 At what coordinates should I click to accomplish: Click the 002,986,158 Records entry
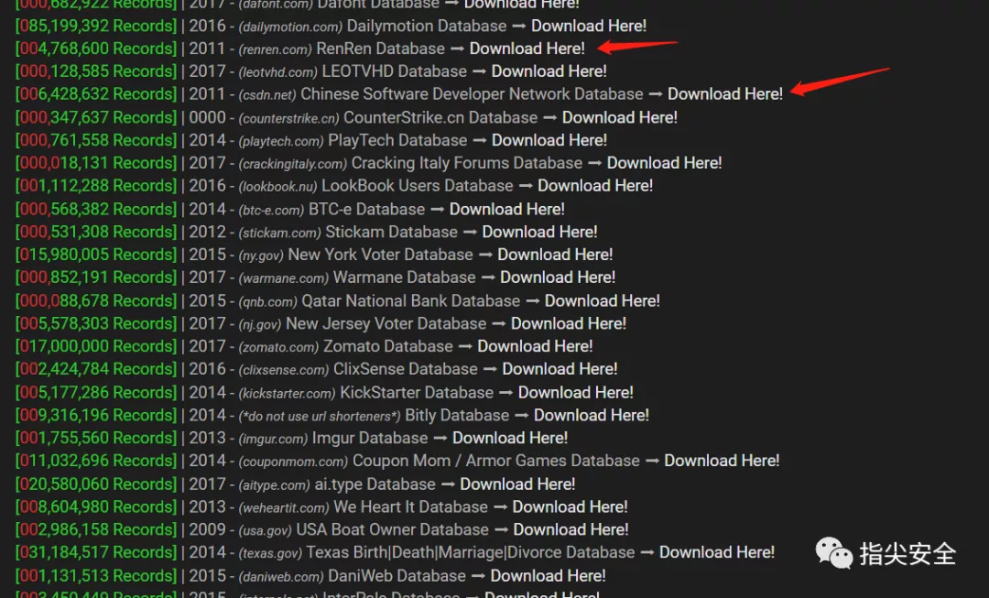[96, 529]
